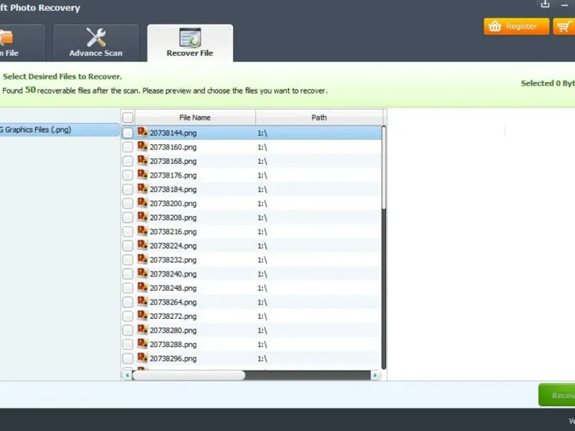575x431 pixels.
Task: Click the image icon of 20738272.png
Action: click(x=142, y=315)
